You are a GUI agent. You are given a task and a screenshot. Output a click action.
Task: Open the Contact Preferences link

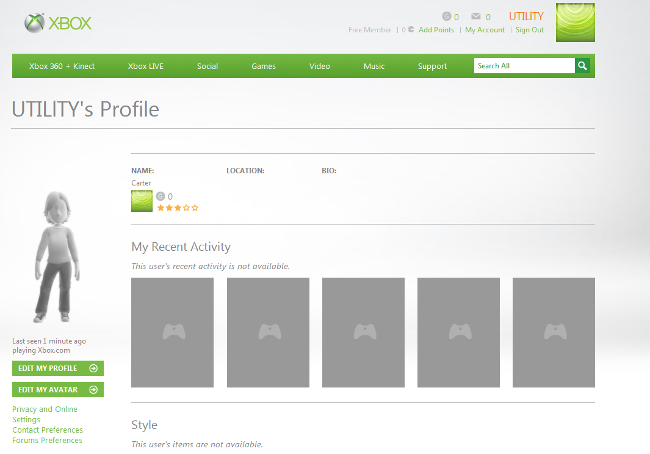(48, 430)
